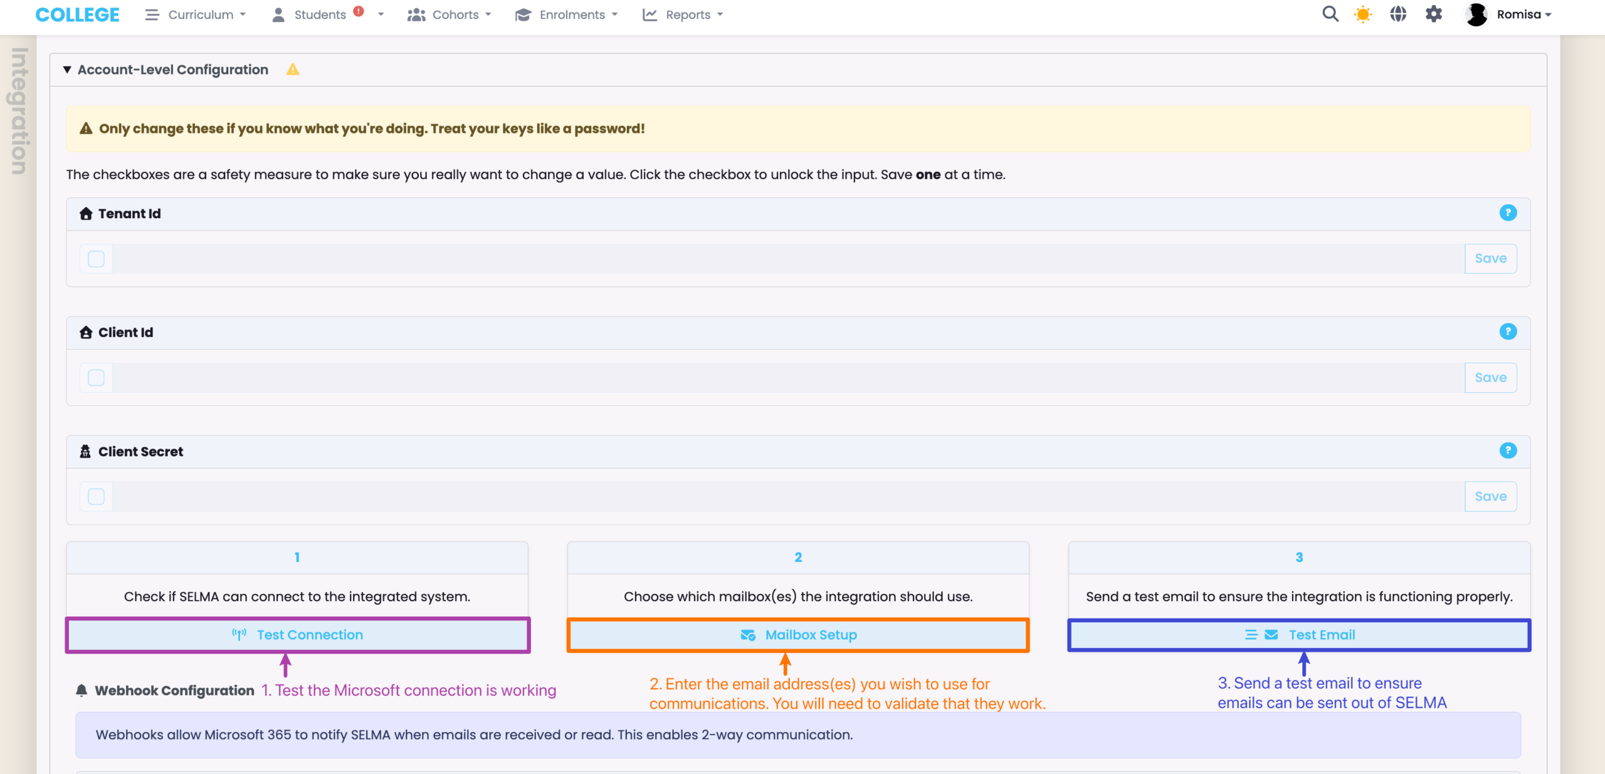Collapse the Account-Level Configuration section
Image resolution: width=1605 pixels, height=774 pixels.
tap(67, 70)
